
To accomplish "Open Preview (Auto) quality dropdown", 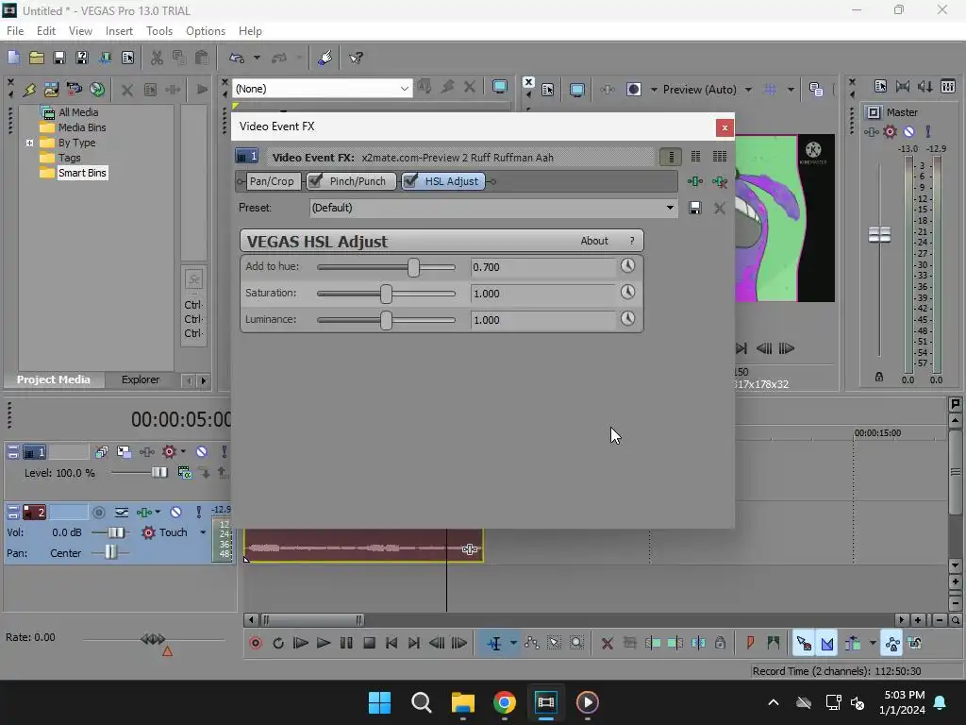I will point(748,90).
